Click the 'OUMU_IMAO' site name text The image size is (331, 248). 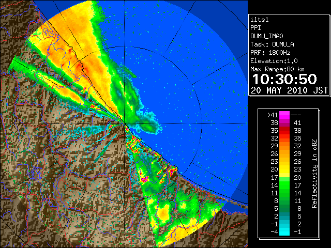(x=267, y=36)
